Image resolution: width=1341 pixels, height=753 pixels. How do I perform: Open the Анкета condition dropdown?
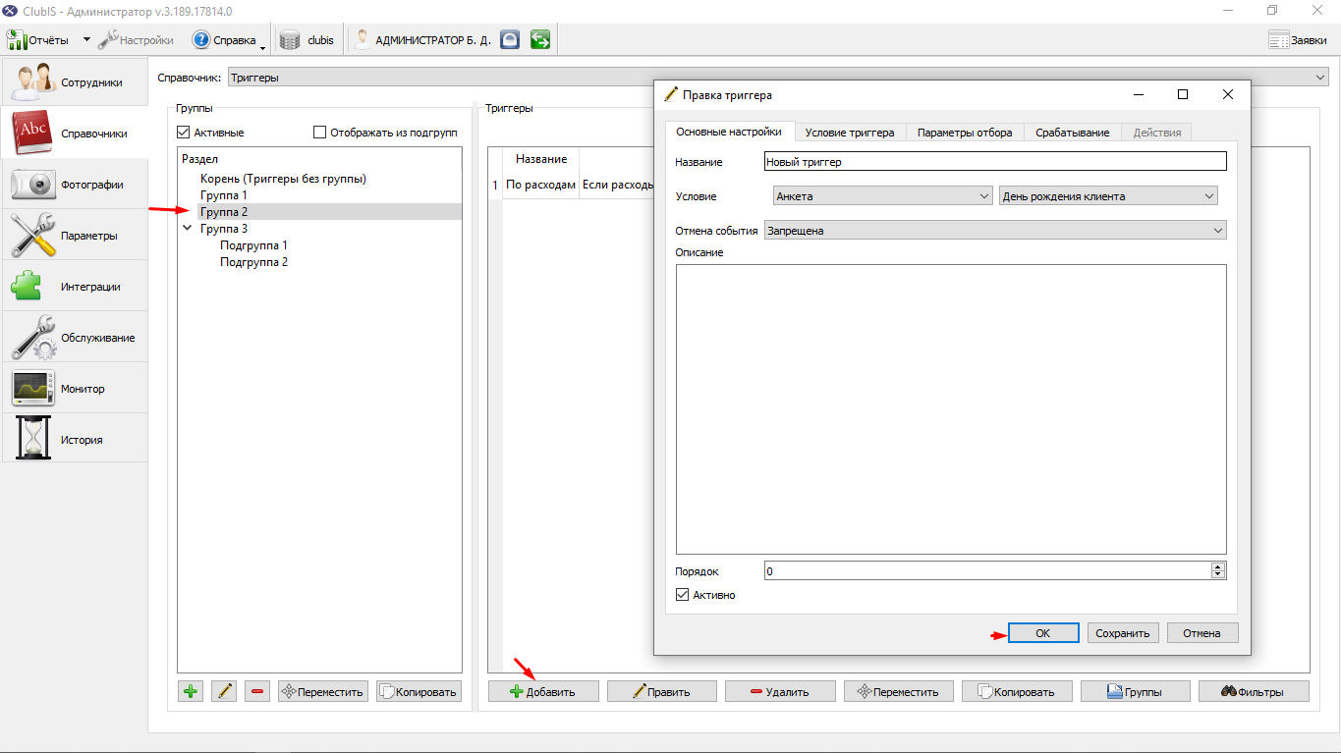[883, 196]
